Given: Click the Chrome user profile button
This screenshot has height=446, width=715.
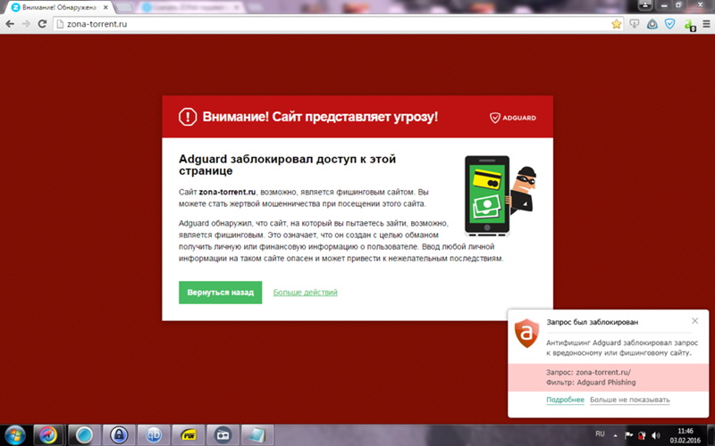Looking at the screenshot, I should [x=645, y=5].
